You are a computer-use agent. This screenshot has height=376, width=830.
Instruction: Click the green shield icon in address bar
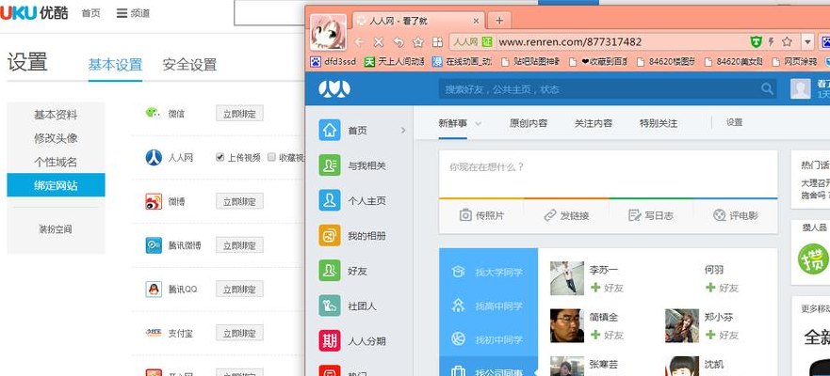(757, 41)
